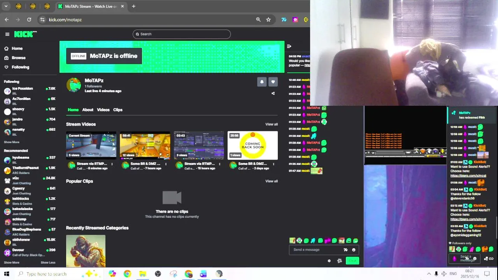Collapse Recommended list with Show Less

48,262
